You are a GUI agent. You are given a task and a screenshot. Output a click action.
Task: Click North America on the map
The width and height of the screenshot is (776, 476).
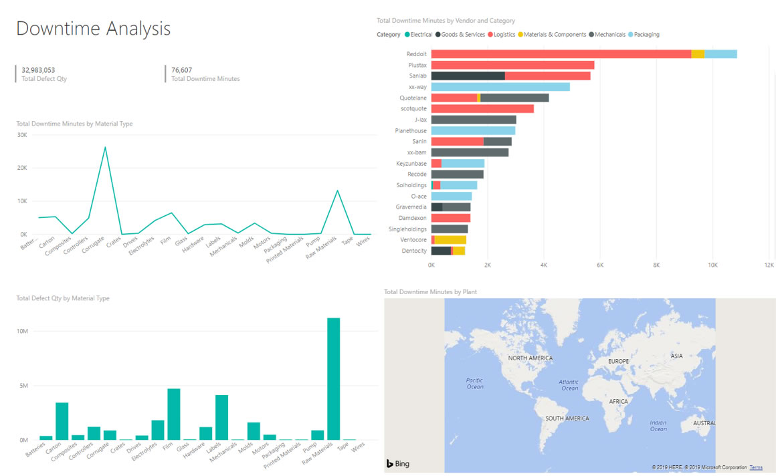tap(530, 358)
